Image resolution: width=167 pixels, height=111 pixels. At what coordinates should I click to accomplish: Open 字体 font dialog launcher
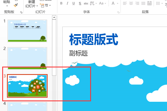(118, 12)
